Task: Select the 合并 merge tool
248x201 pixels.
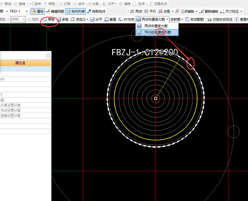Action: coord(79,4)
